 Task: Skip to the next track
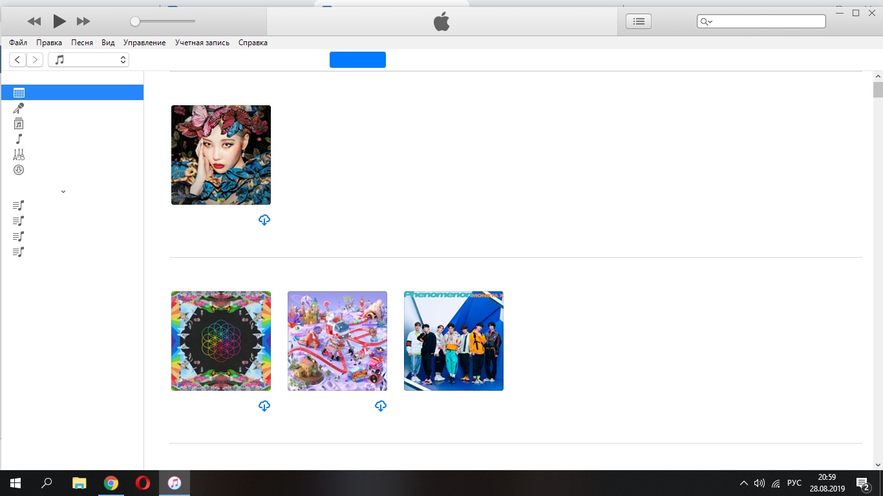coord(83,21)
